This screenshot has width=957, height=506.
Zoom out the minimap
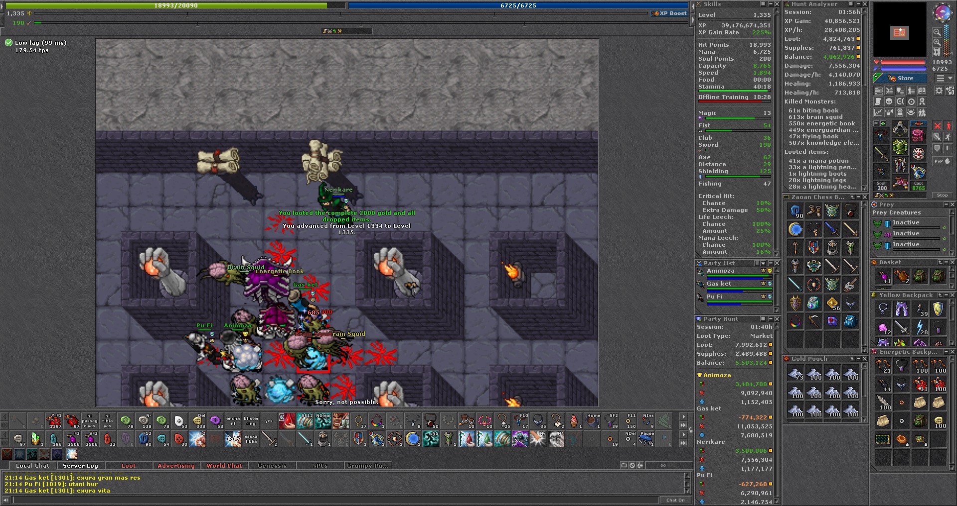(937, 32)
